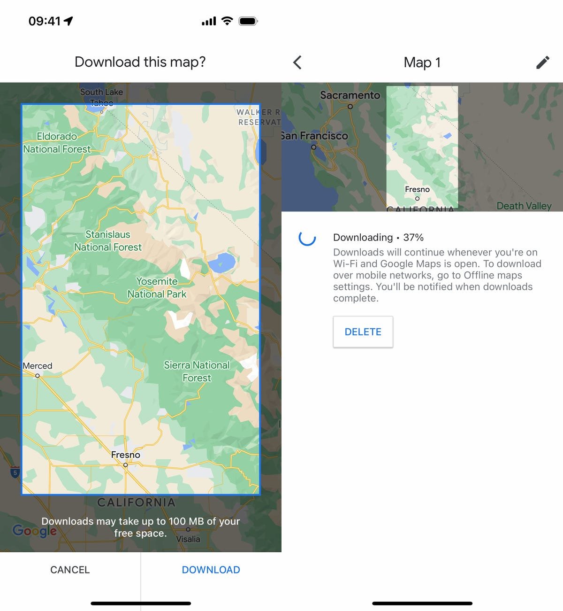This screenshot has width=563, height=611.
Task: Tap the 09:41 clock
Action: (45, 21)
